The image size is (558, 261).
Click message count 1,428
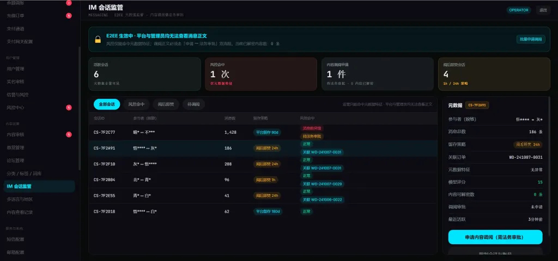coord(231,133)
